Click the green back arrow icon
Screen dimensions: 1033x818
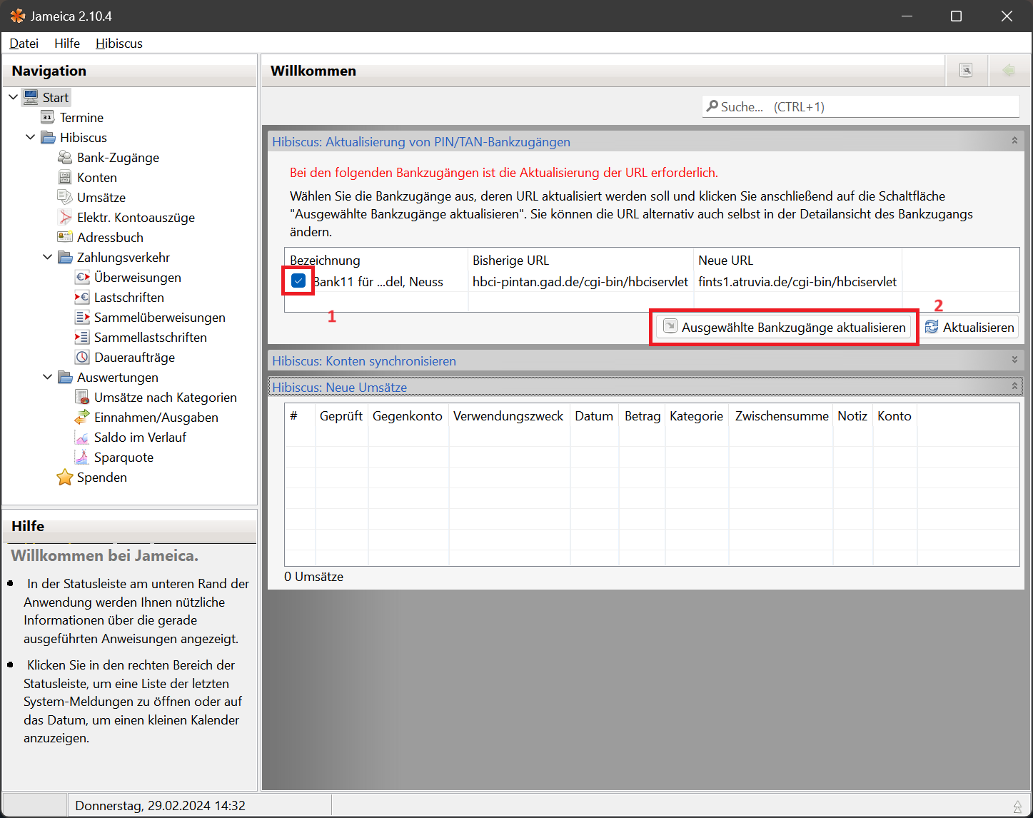[1009, 70]
